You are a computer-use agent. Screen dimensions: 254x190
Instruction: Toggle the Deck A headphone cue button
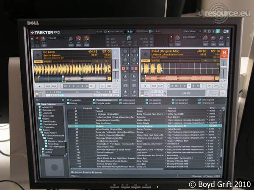(x=125, y=85)
